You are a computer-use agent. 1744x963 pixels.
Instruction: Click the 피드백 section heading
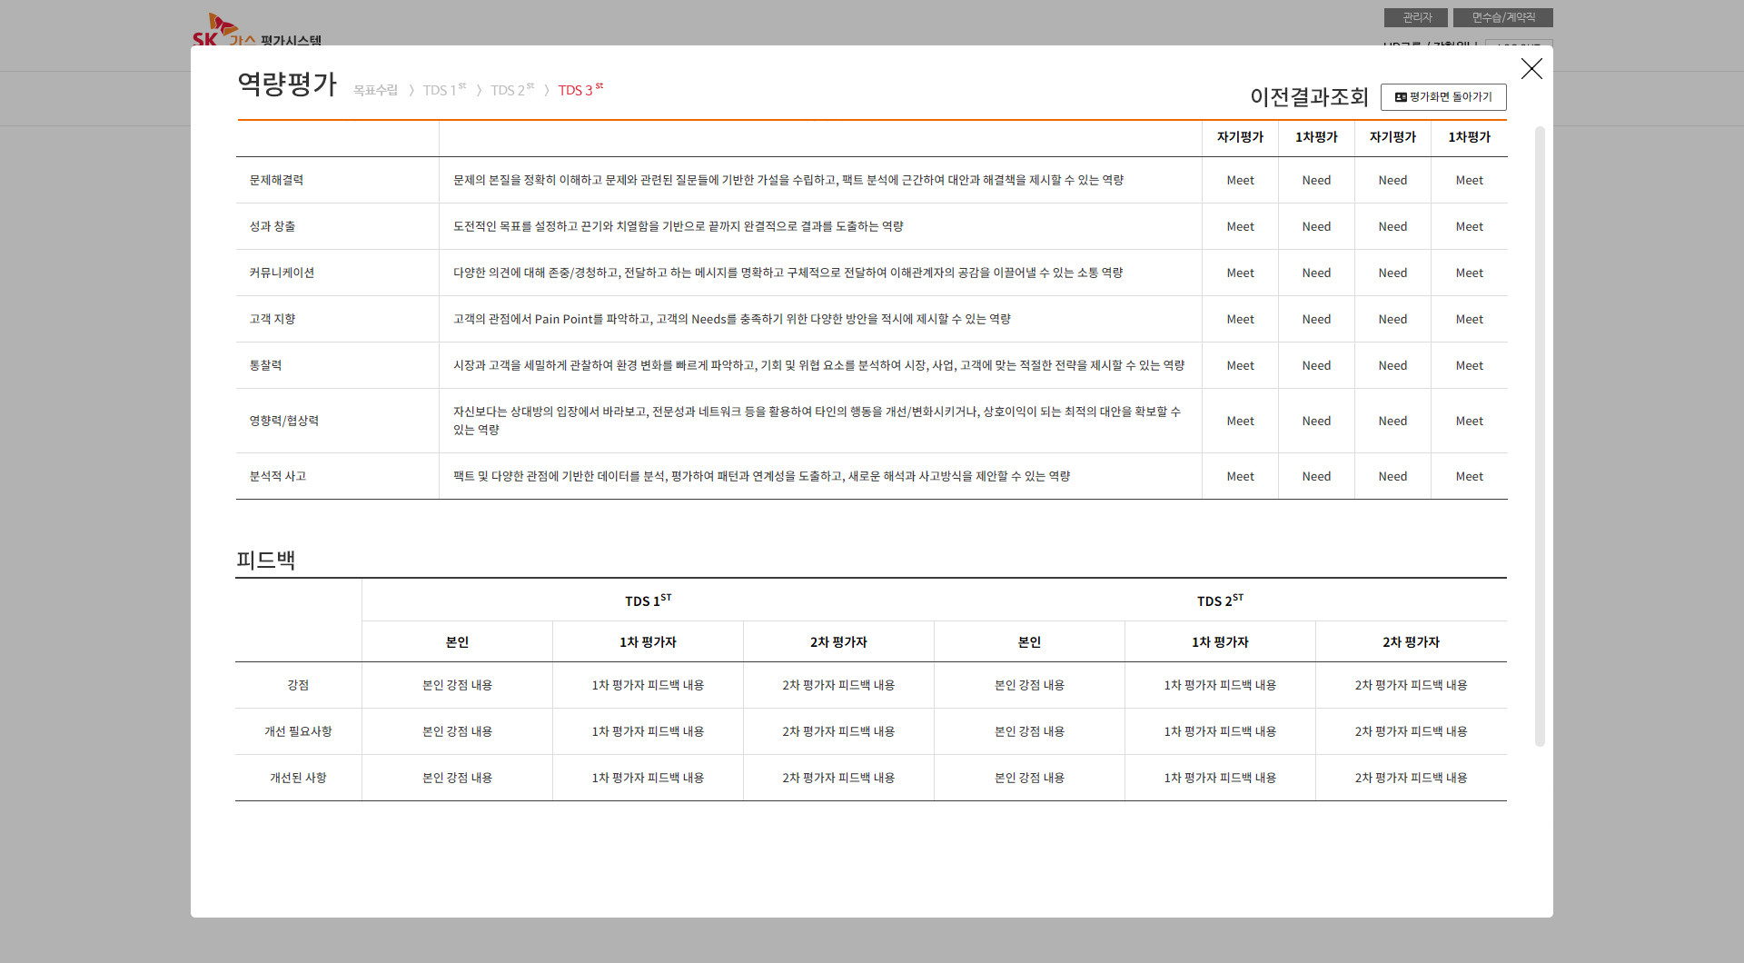(x=266, y=560)
